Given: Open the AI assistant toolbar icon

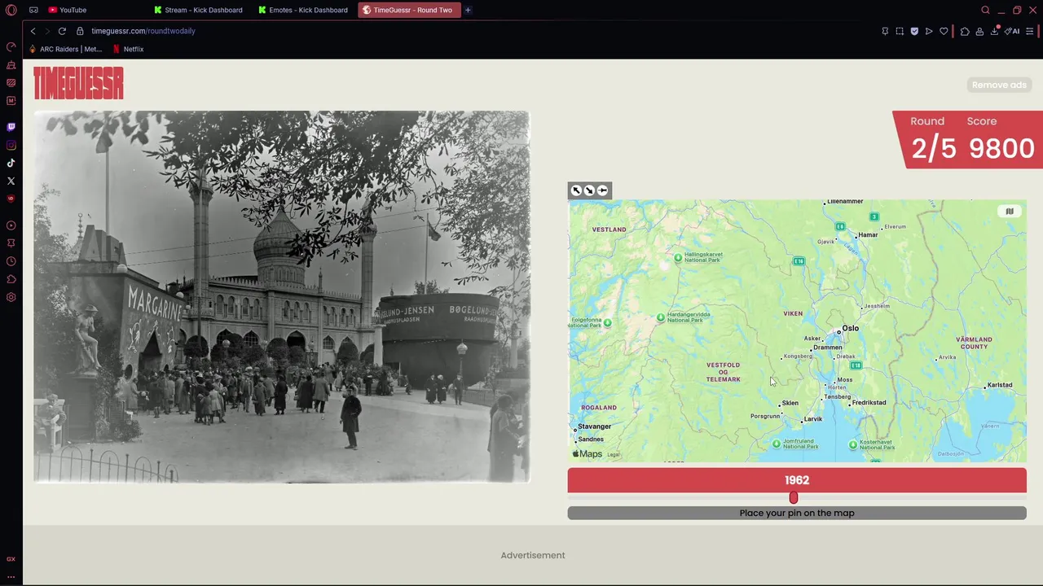Looking at the screenshot, I should [x=1012, y=31].
